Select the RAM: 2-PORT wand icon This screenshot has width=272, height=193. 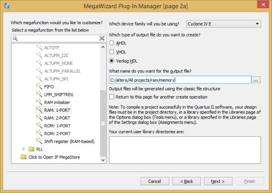click(x=39, y=118)
